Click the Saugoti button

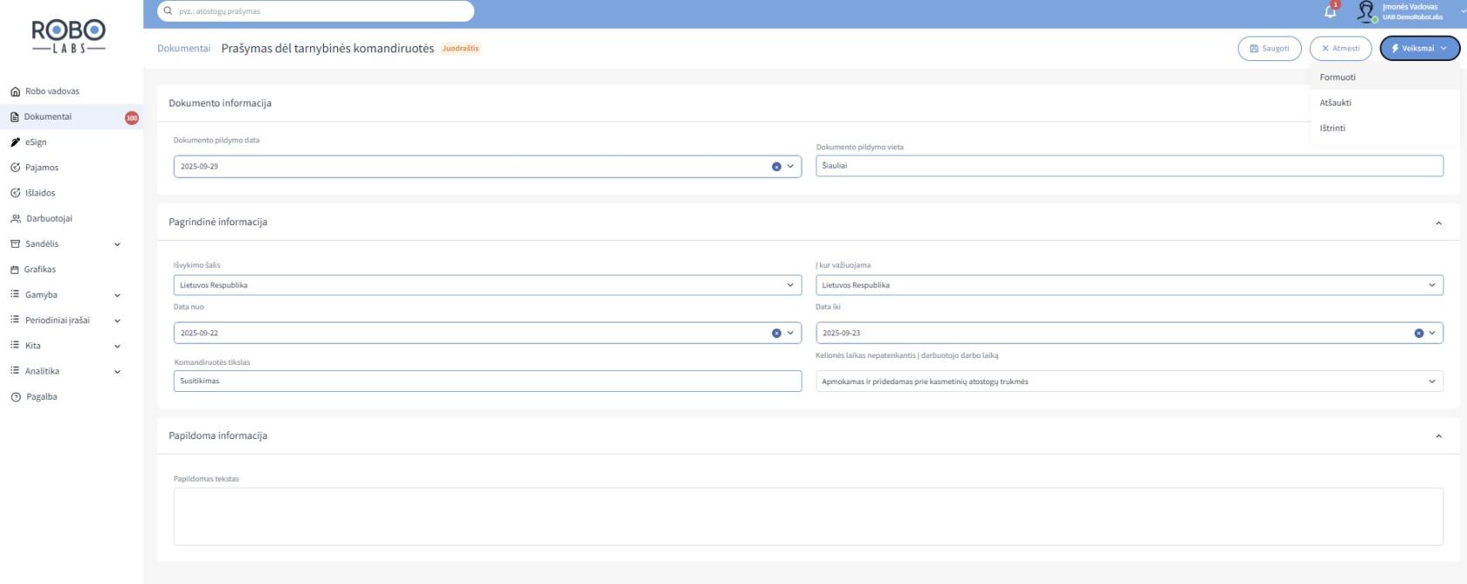tap(1270, 48)
